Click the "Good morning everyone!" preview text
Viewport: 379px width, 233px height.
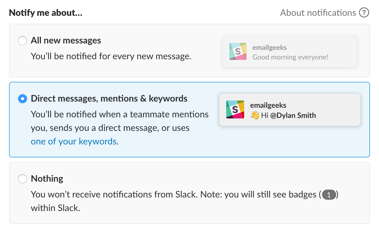point(290,57)
